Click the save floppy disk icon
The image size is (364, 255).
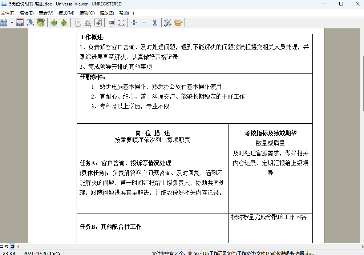click(20, 23)
